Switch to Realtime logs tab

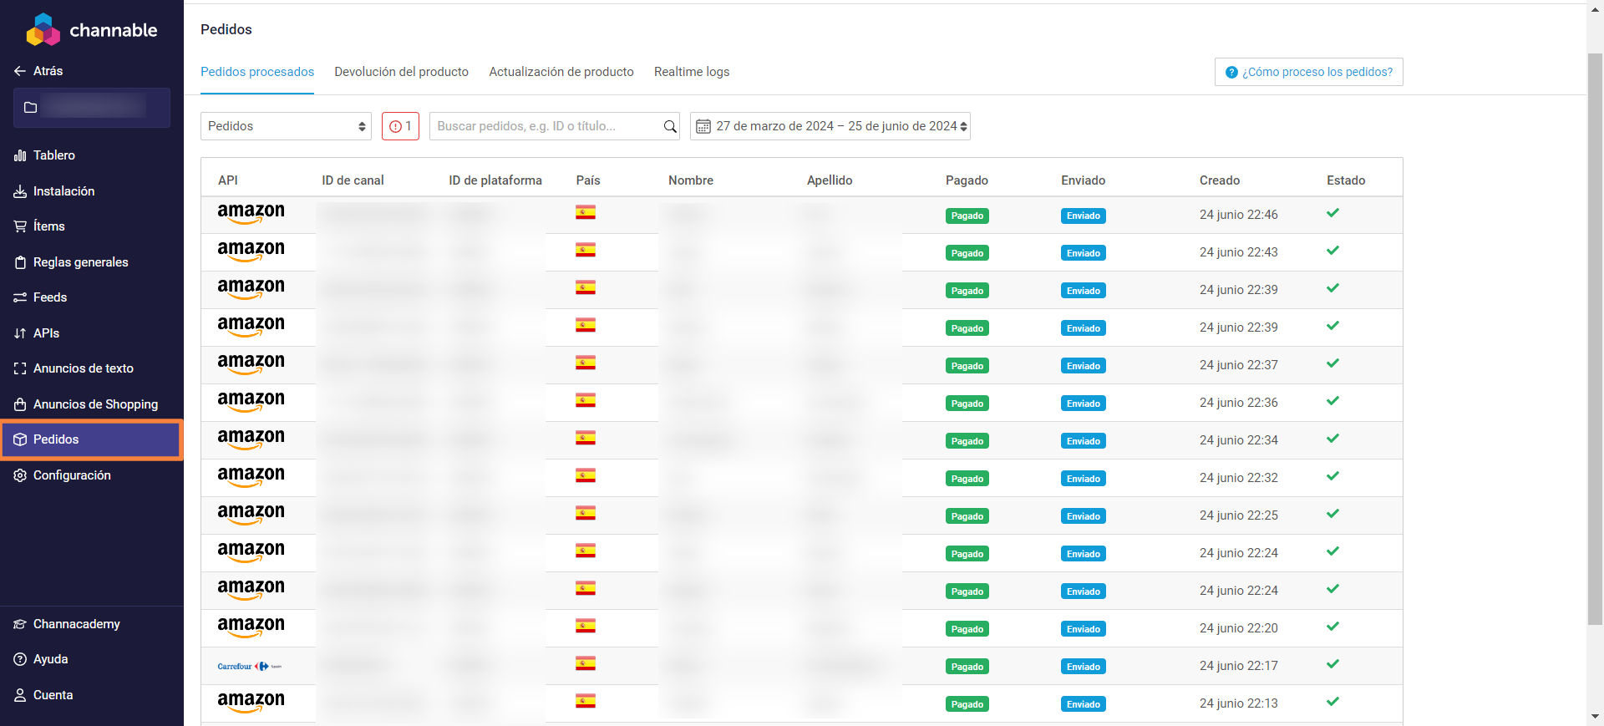[x=692, y=72]
